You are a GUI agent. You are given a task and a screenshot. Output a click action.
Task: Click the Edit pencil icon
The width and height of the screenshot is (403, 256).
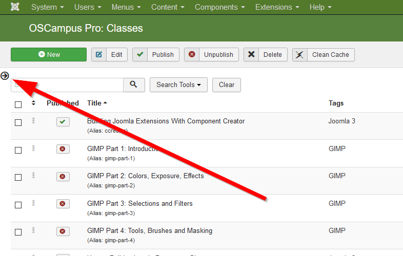99,54
